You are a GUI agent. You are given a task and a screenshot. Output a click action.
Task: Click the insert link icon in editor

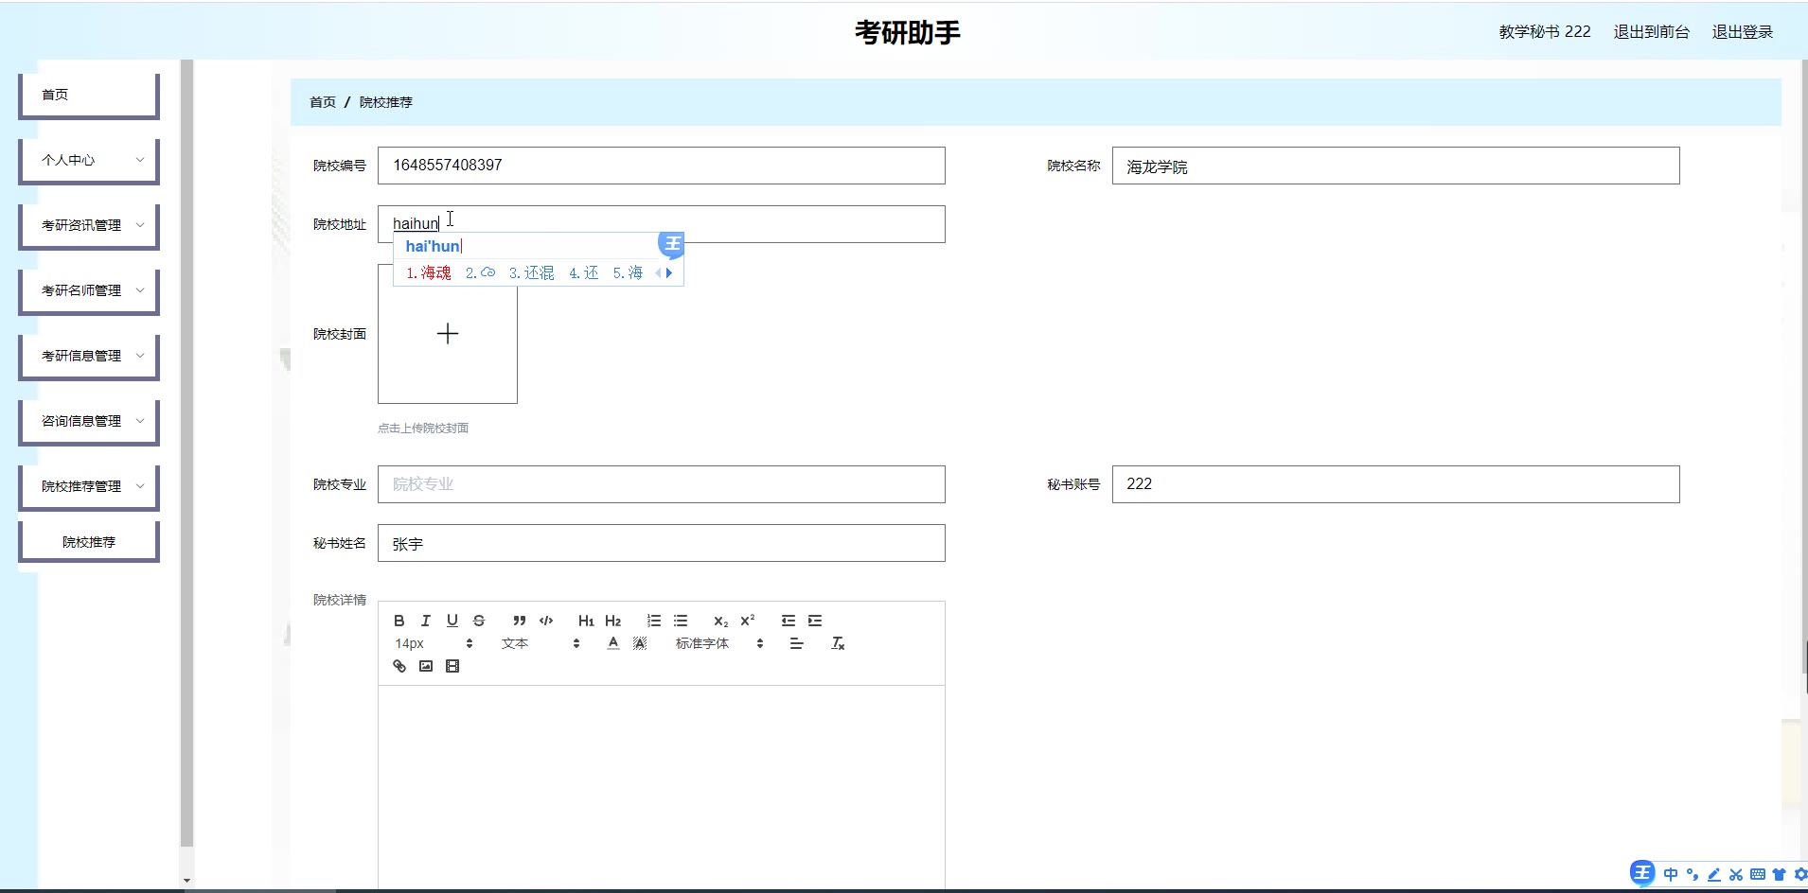point(399,666)
